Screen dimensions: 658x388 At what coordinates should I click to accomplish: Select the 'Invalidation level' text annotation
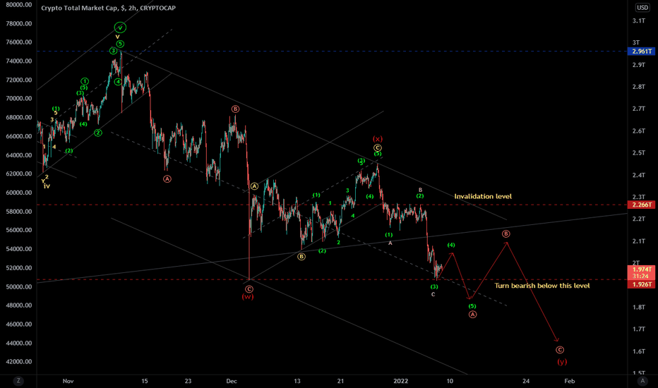tap(483, 196)
